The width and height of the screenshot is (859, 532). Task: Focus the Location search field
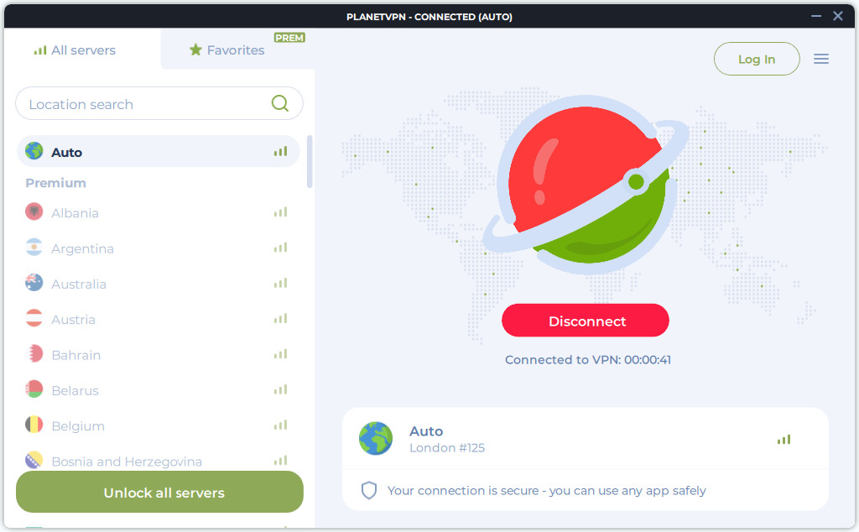pos(143,104)
